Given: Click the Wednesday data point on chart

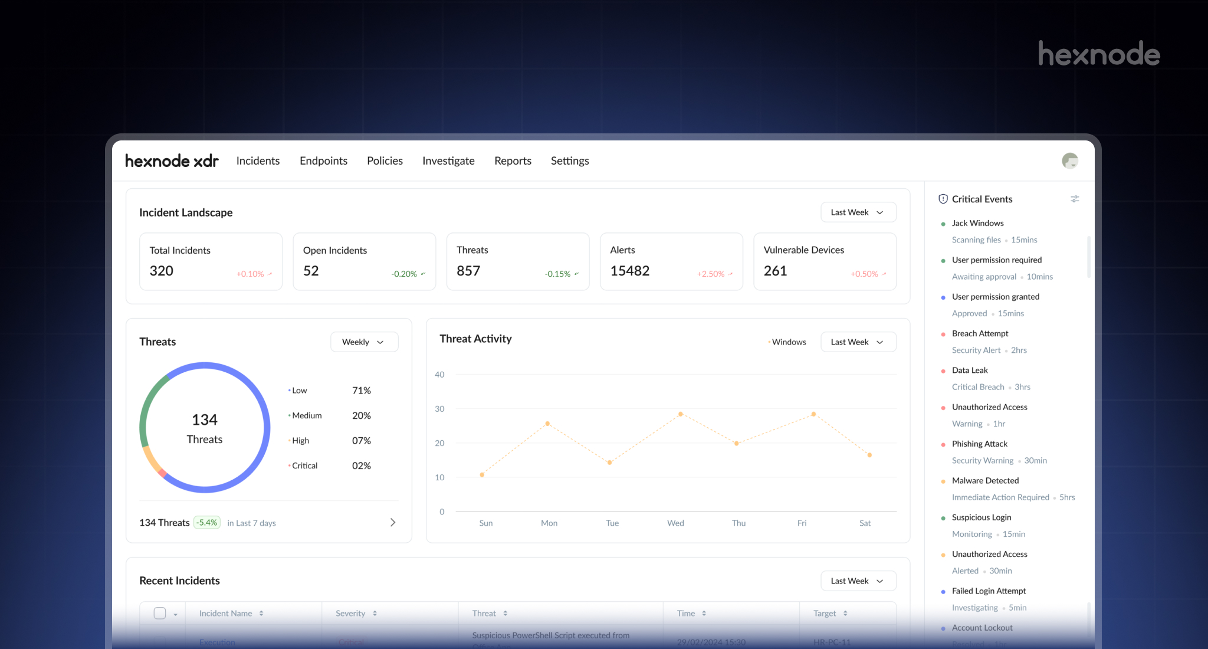Looking at the screenshot, I should click(681, 414).
